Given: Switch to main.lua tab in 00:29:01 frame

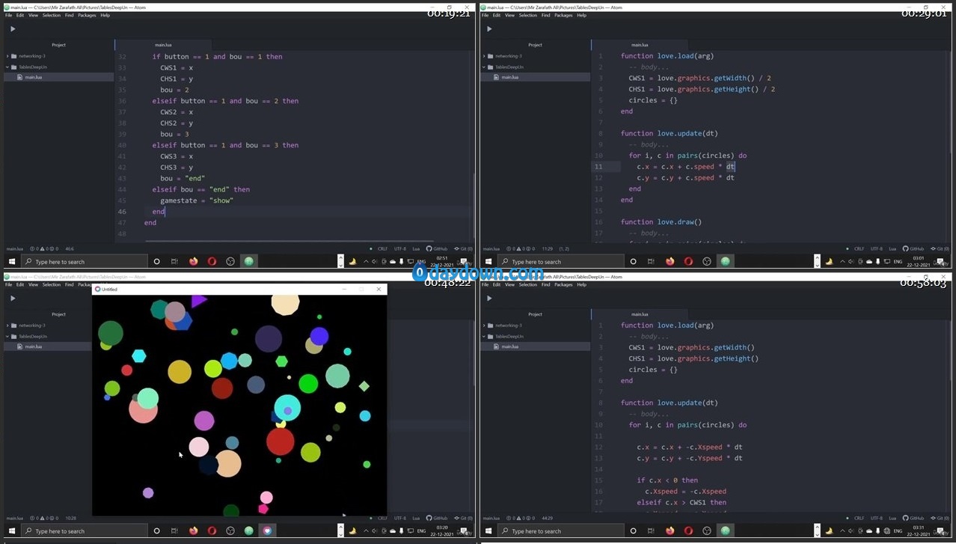Looking at the screenshot, I should [640, 45].
